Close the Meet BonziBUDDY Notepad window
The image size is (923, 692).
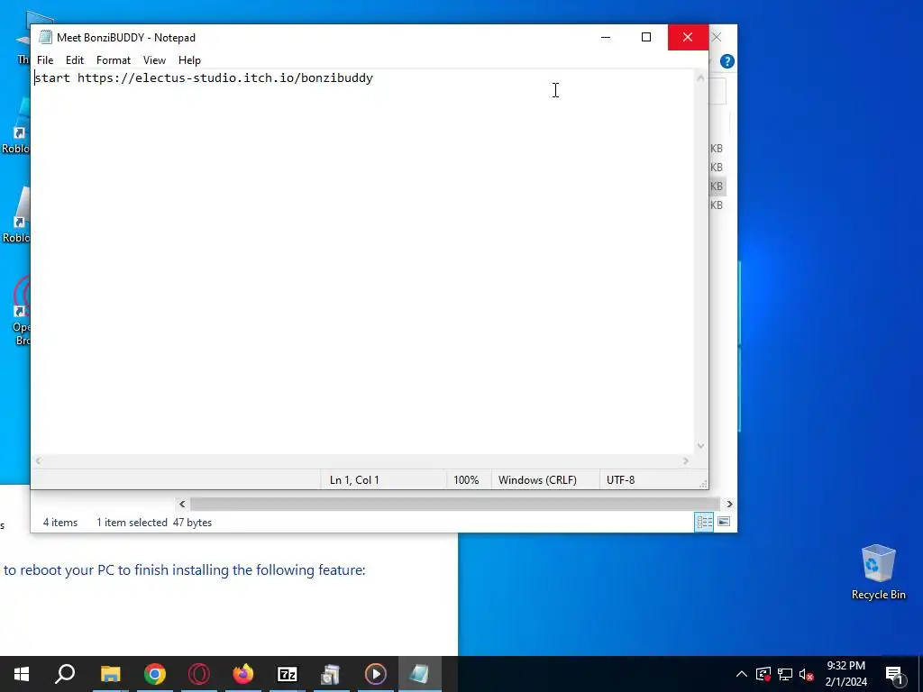click(x=688, y=37)
